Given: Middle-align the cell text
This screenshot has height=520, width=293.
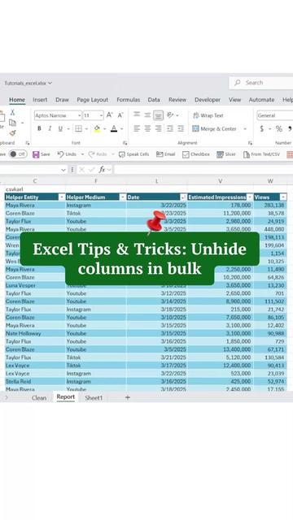Looking at the screenshot, I should 147,115.
